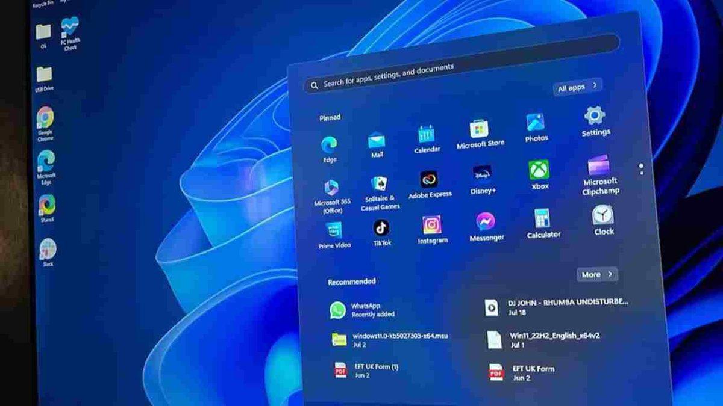Open Microsoft Clipchamp
This screenshot has height=406, width=723.
coord(599,164)
